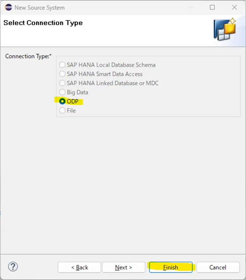Click the Eclipse icon in title bar
This screenshot has width=246, height=280.
[x=8, y=7]
